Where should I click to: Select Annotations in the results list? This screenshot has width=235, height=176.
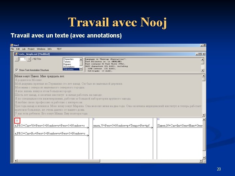point(69,67)
